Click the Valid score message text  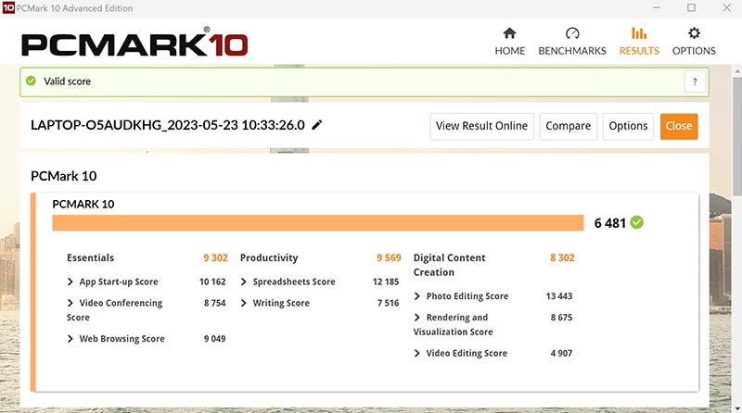pyautogui.click(x=67, y=81)
